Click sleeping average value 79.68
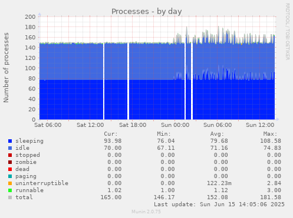The height and width of the screenshot is (218, 293). click(219, 141)
